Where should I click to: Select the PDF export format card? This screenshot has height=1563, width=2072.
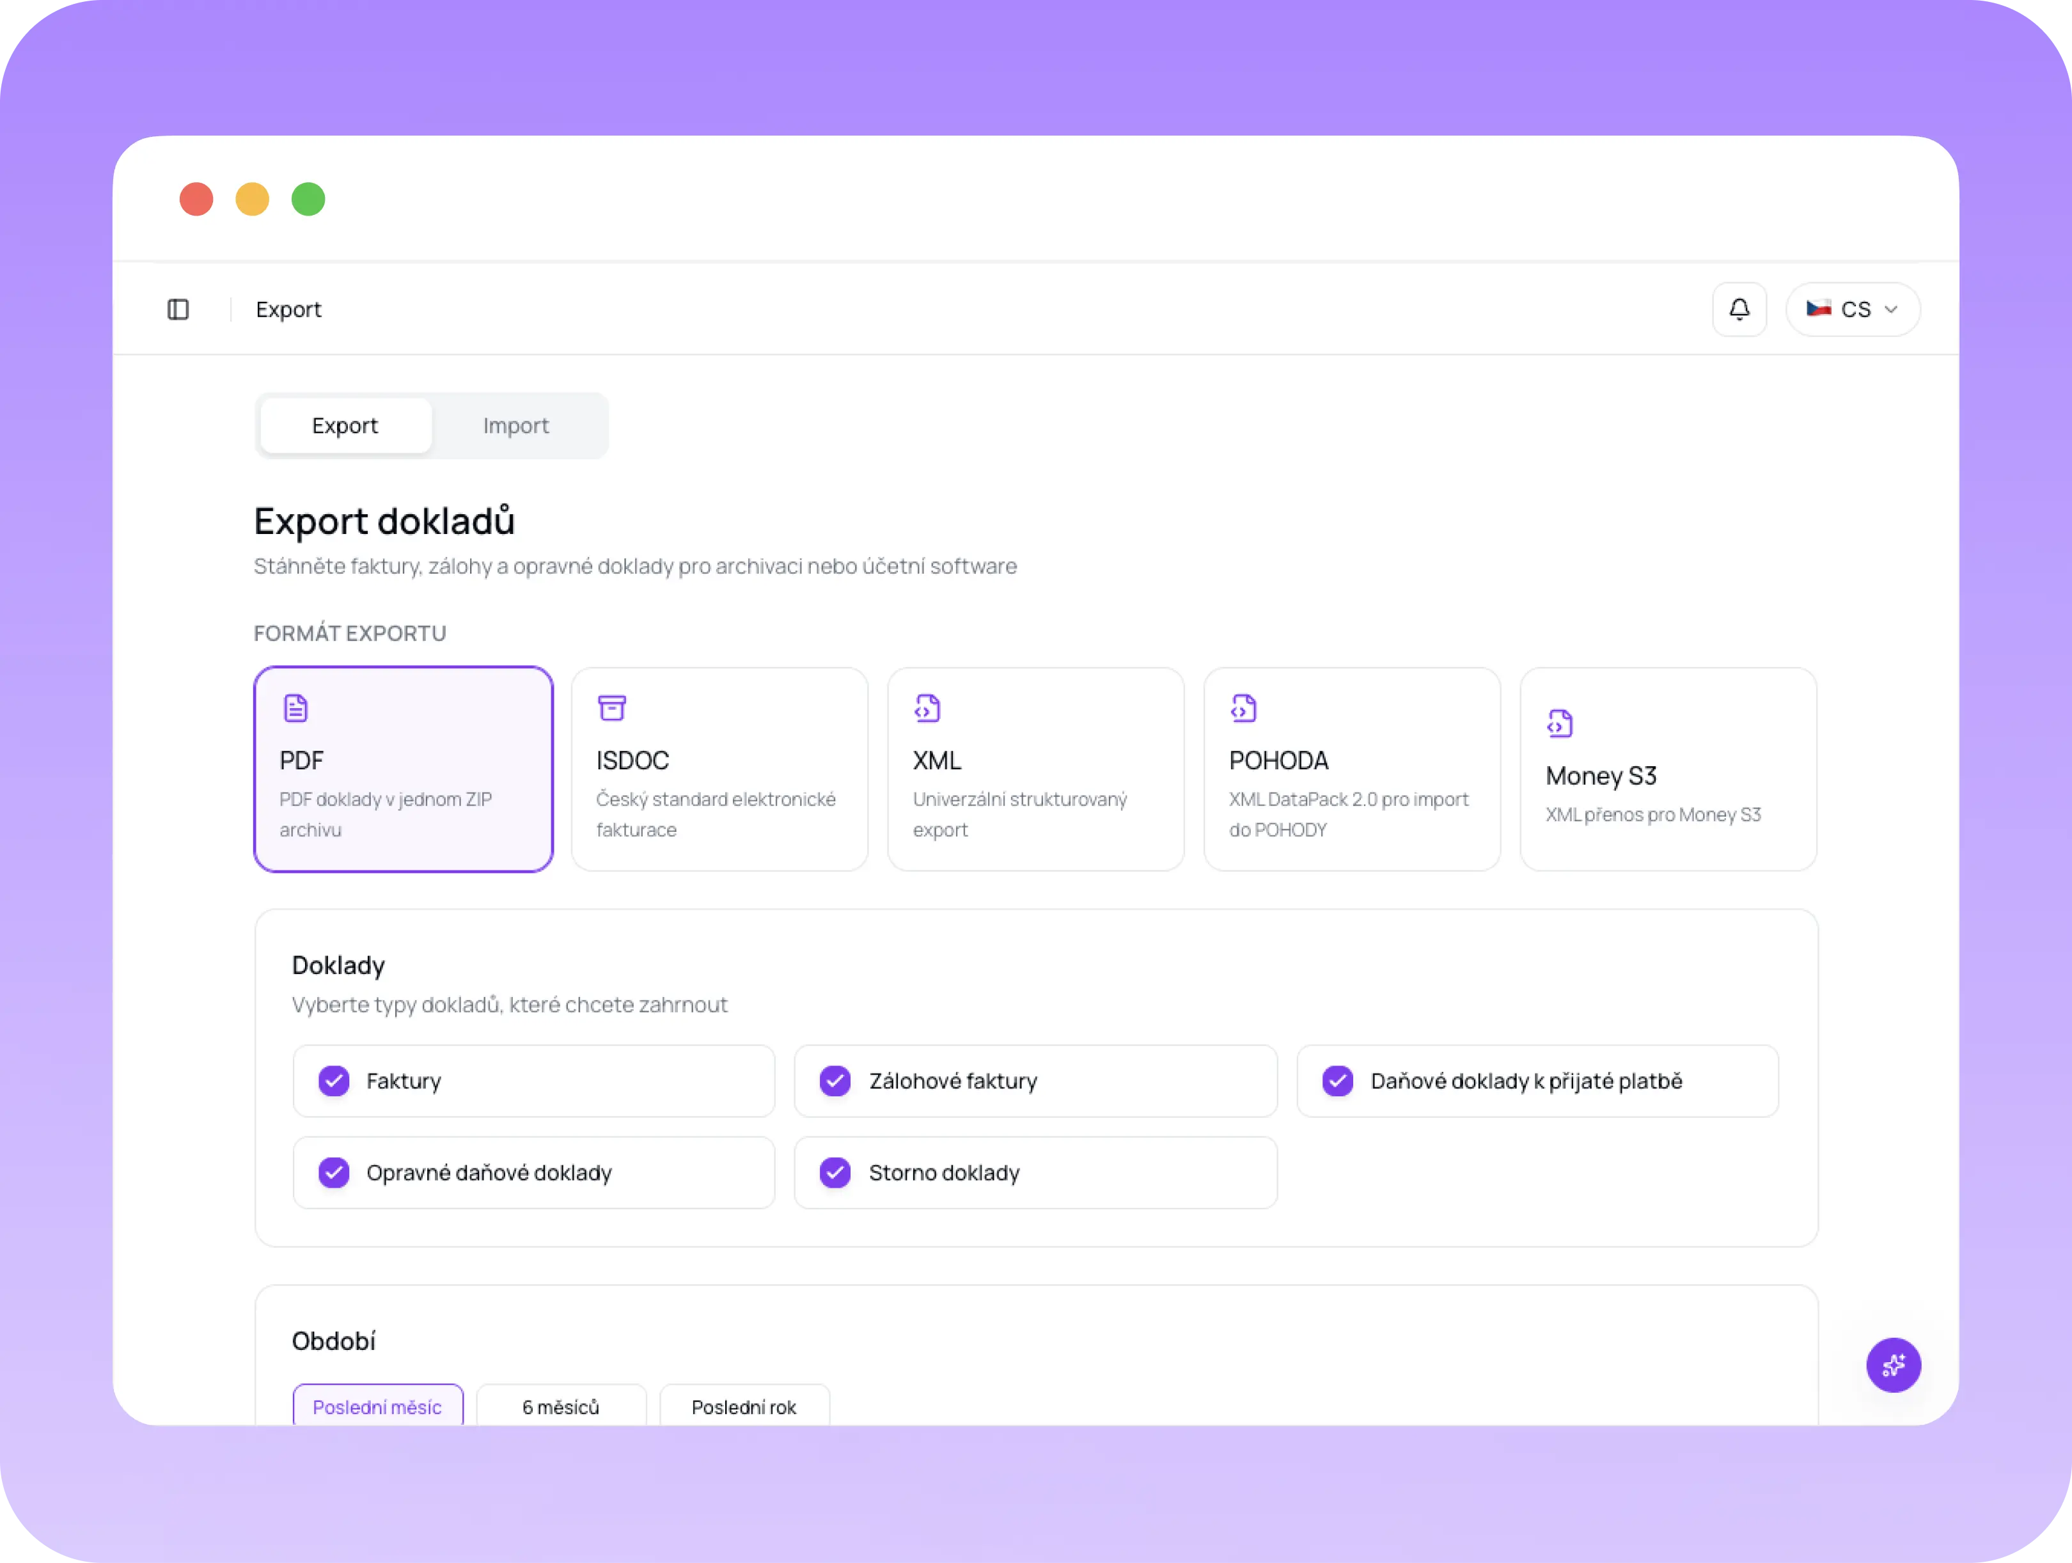click(404, 769)
